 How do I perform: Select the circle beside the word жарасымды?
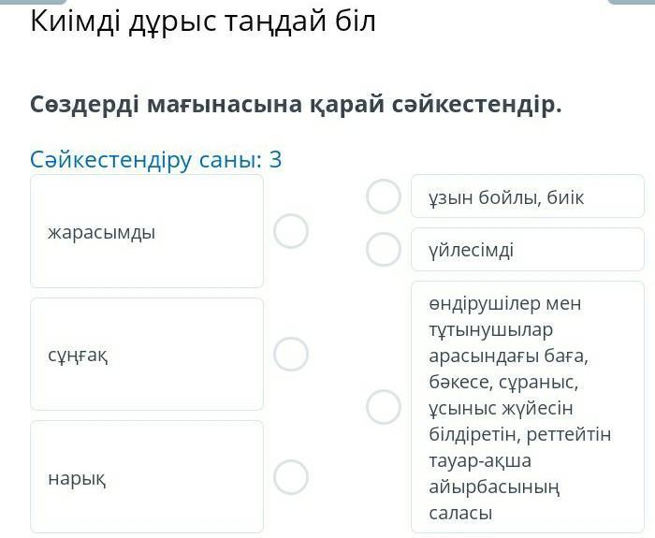[291, 231]
